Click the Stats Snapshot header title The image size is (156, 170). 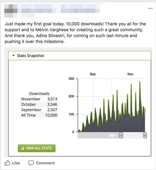[30, 56]
